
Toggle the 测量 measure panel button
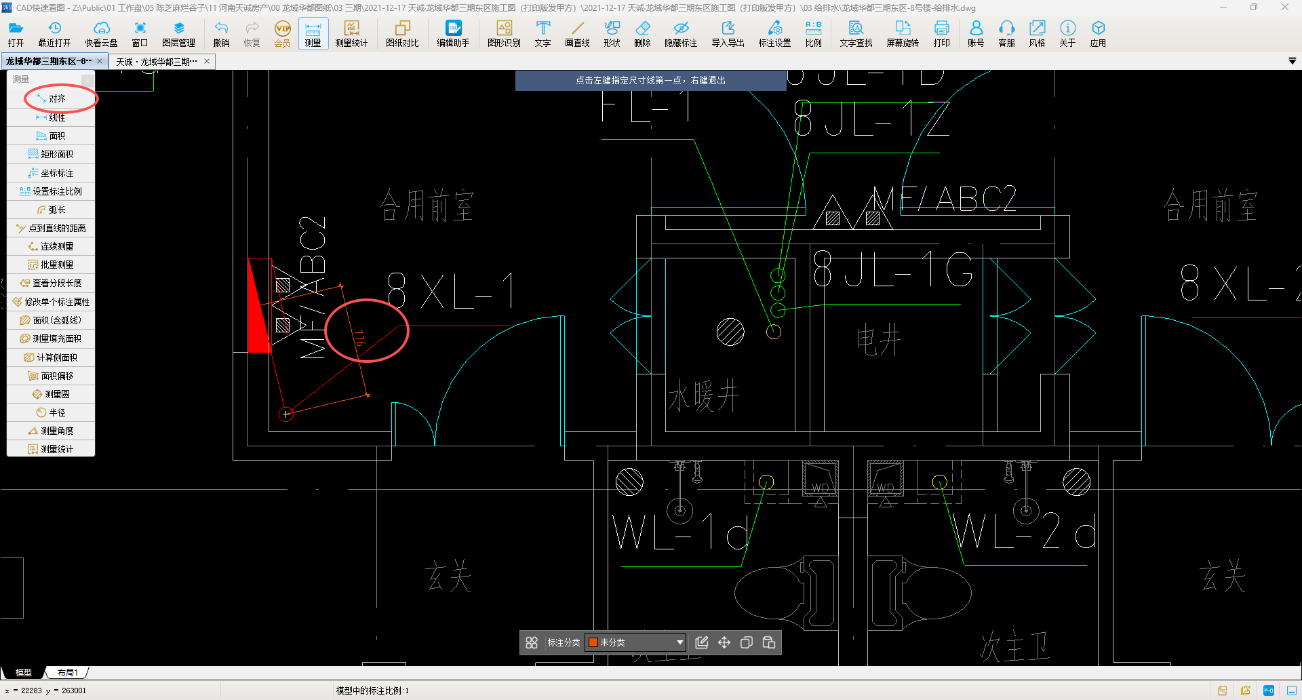pyautogui.click(x=313, y=33)
